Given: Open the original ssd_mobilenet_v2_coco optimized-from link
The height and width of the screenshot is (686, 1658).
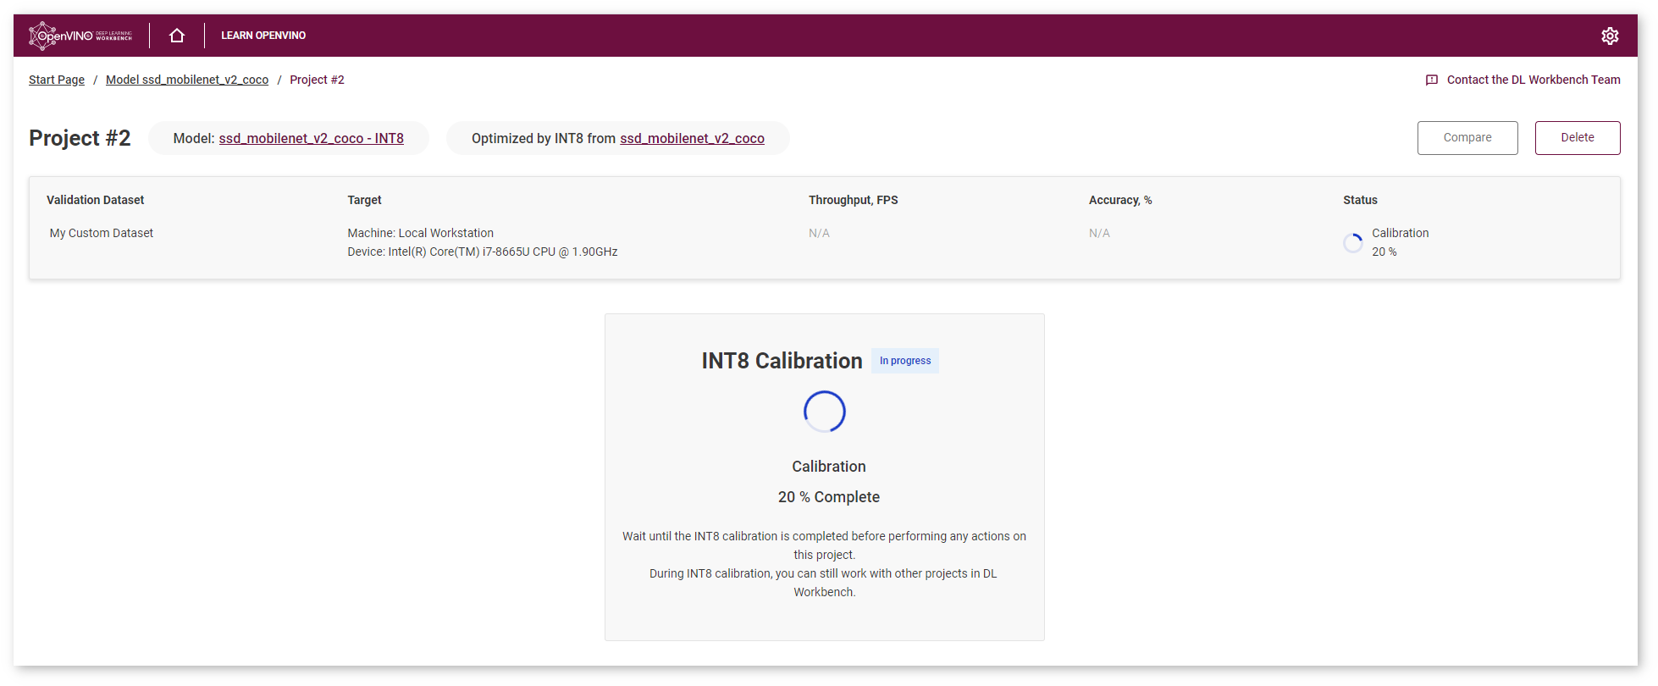Looking at the screenshot, I should click(x=692, y=138).
